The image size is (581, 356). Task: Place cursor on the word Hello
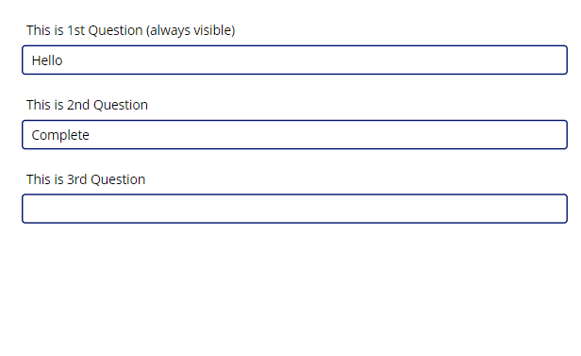tap(47, 60)
